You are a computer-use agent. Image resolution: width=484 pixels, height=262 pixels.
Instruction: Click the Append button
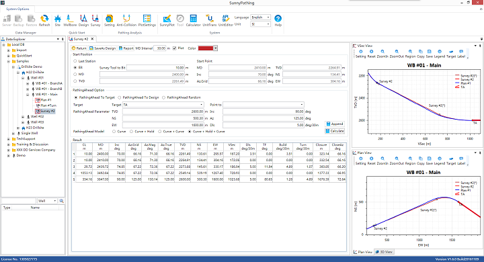335,124
